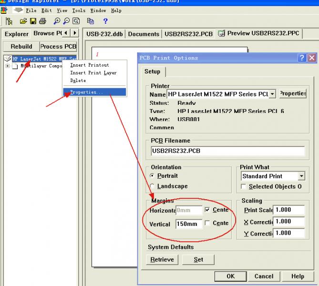319x286 pixels.
Task: Click the printer toolbar icon
Action: 42,21
